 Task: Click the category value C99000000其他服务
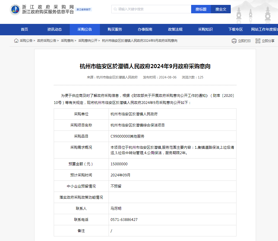pos(128,137)
